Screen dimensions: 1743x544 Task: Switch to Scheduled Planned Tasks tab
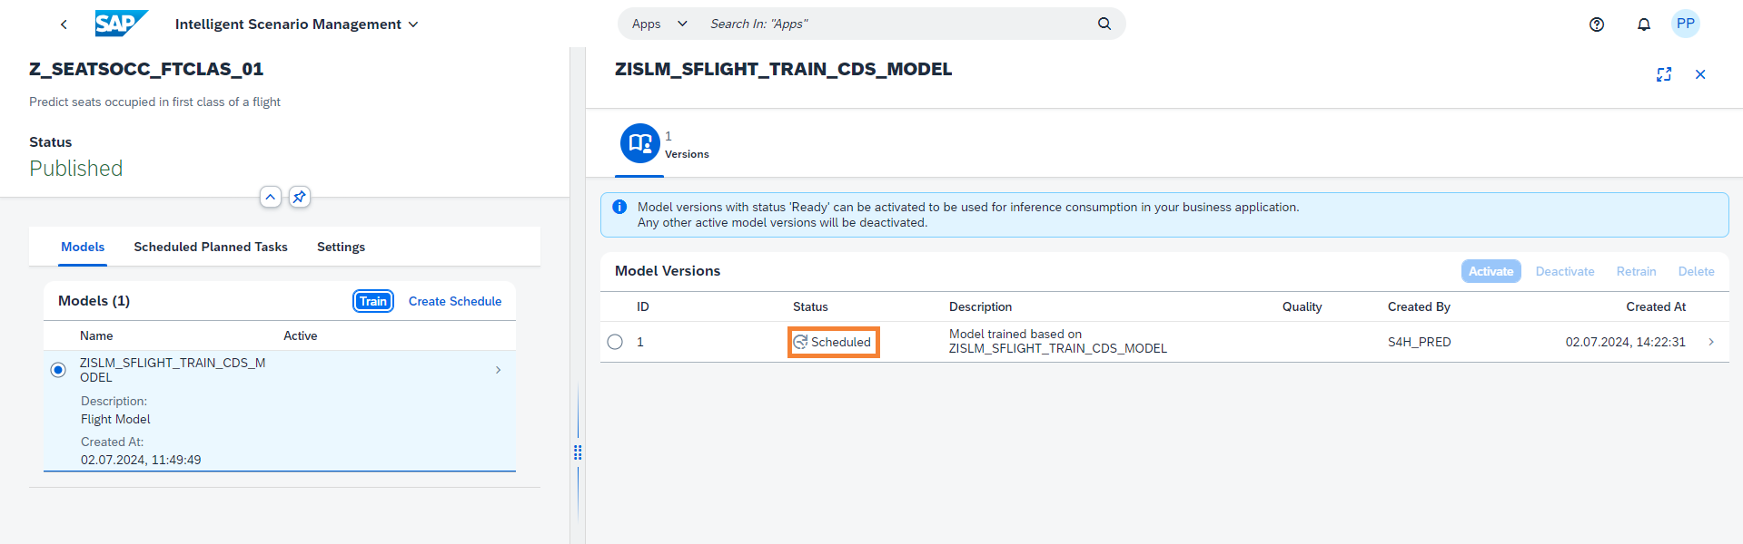[x=210, y=247]
